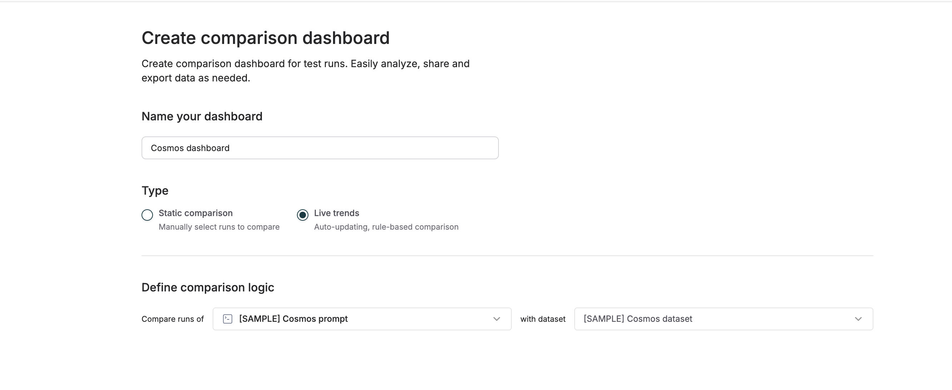Select the Static comparison radio button
This screenshot has height=390, width=952.
click(147, 215)
